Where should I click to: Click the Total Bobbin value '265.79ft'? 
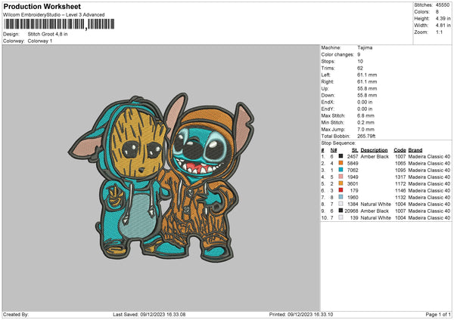pyautogui.click(x=366, y=136)
